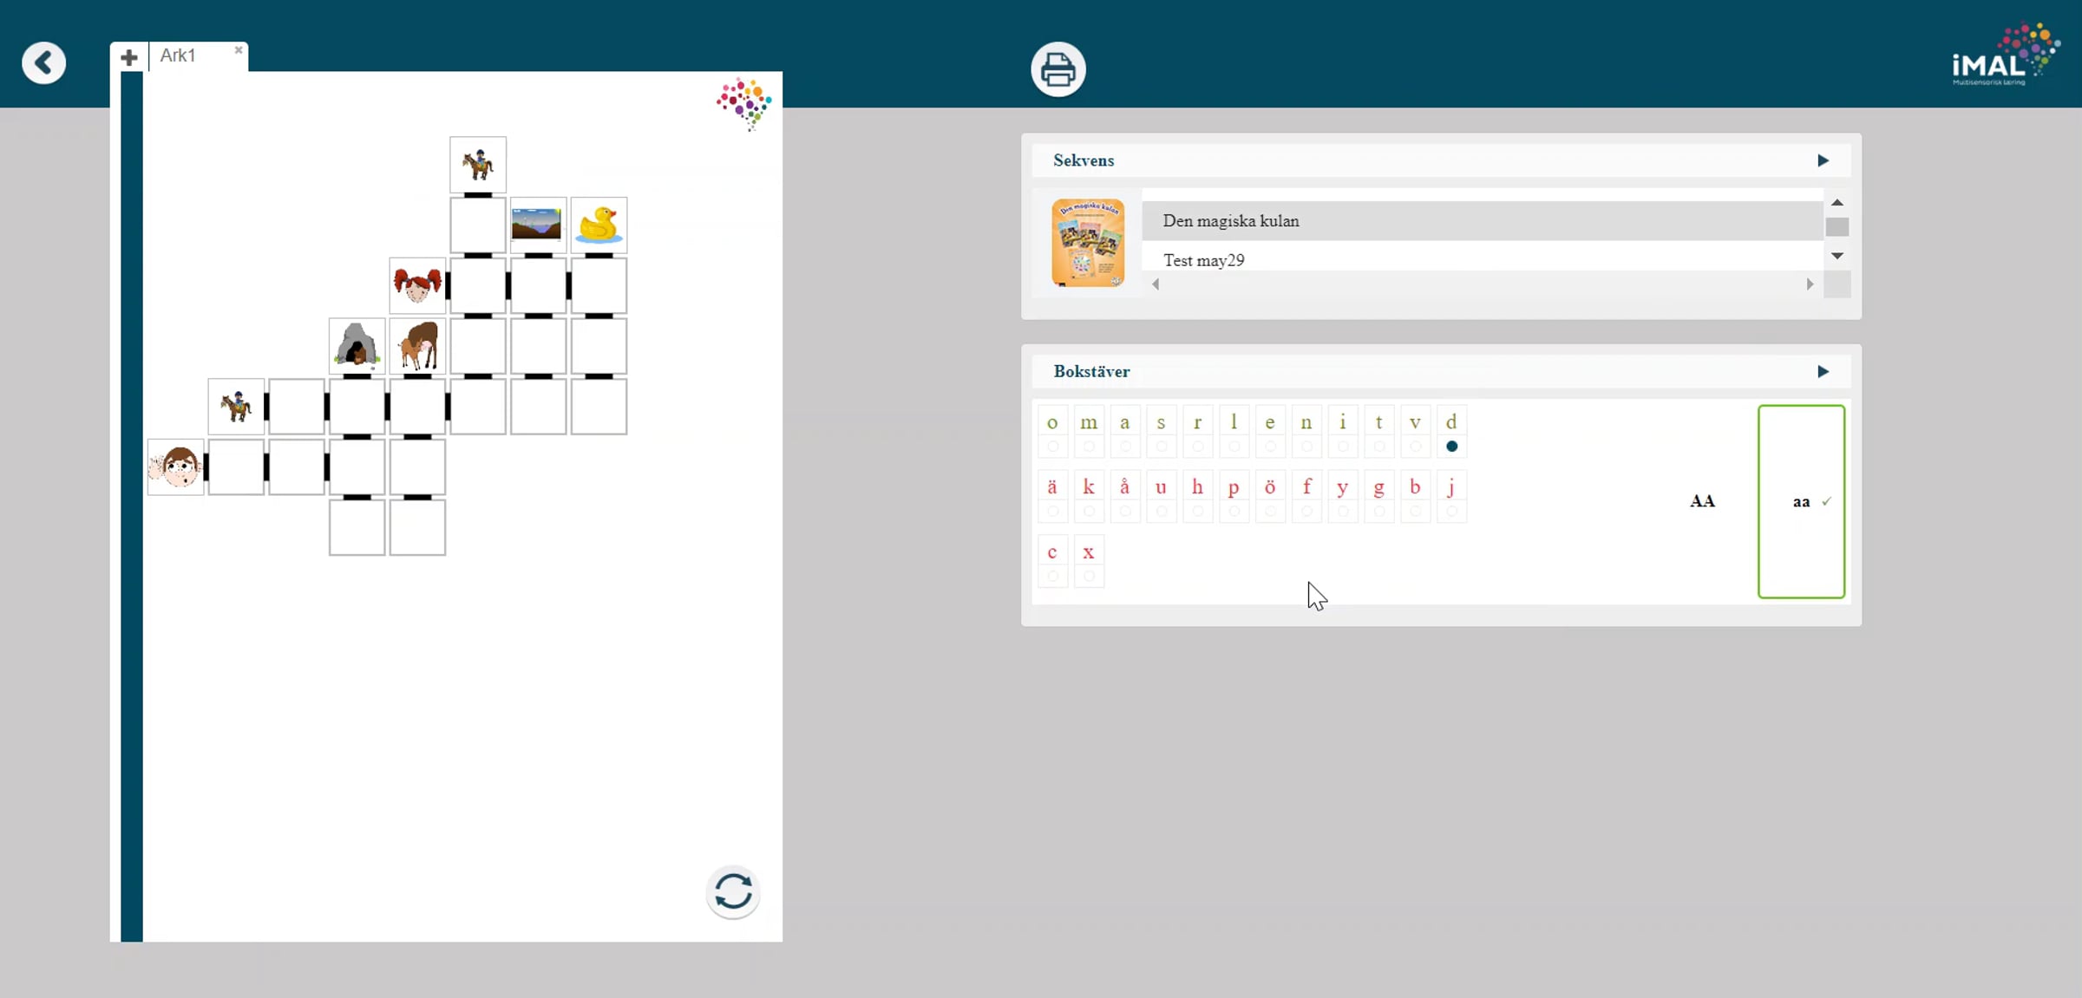Click the red-haired girl picture

(417, 284)
